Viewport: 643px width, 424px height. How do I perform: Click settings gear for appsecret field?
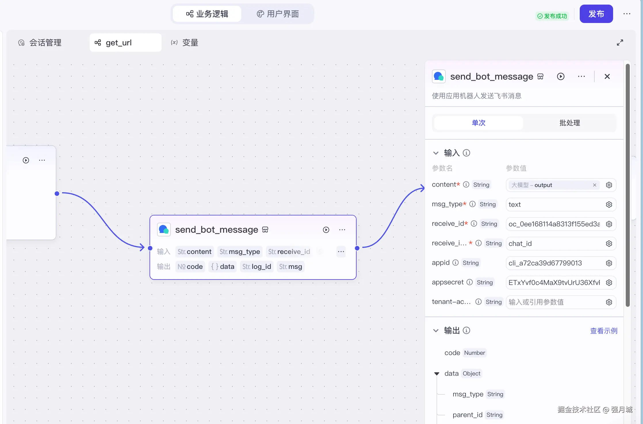tap(609, 283)
